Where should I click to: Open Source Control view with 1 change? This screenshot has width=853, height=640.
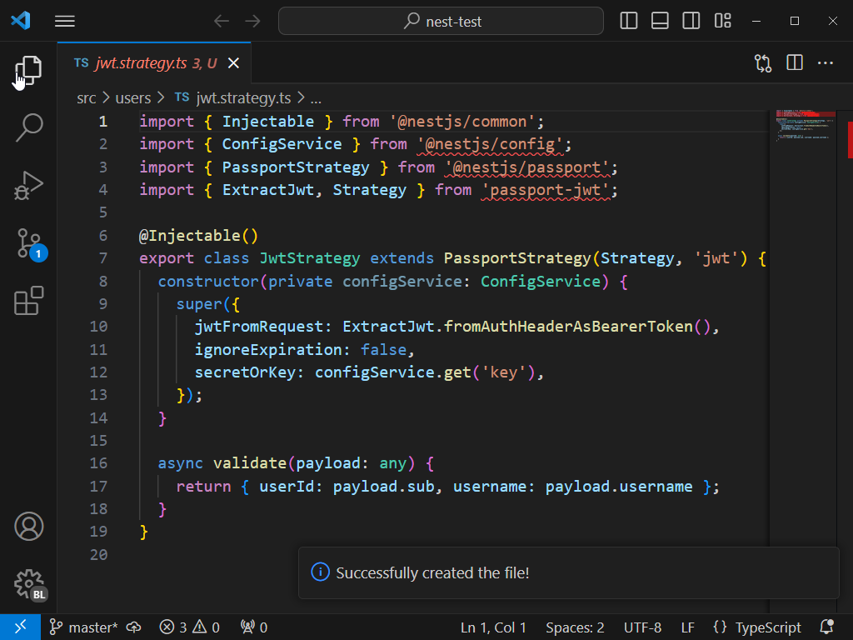[29, 243]
